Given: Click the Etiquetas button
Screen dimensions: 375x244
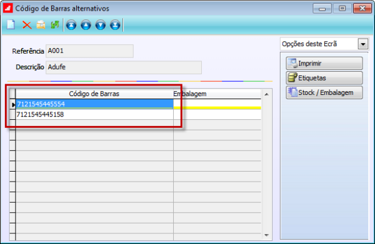Looking at the screenshot, I should click(324, 78).
